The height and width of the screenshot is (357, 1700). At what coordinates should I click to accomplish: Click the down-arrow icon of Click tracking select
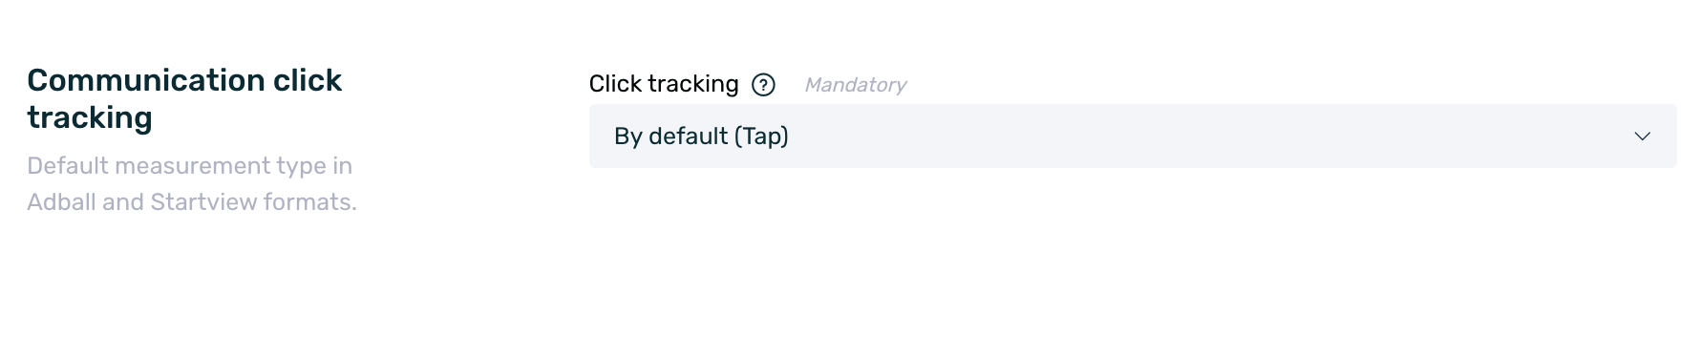tap(1642, 136)
